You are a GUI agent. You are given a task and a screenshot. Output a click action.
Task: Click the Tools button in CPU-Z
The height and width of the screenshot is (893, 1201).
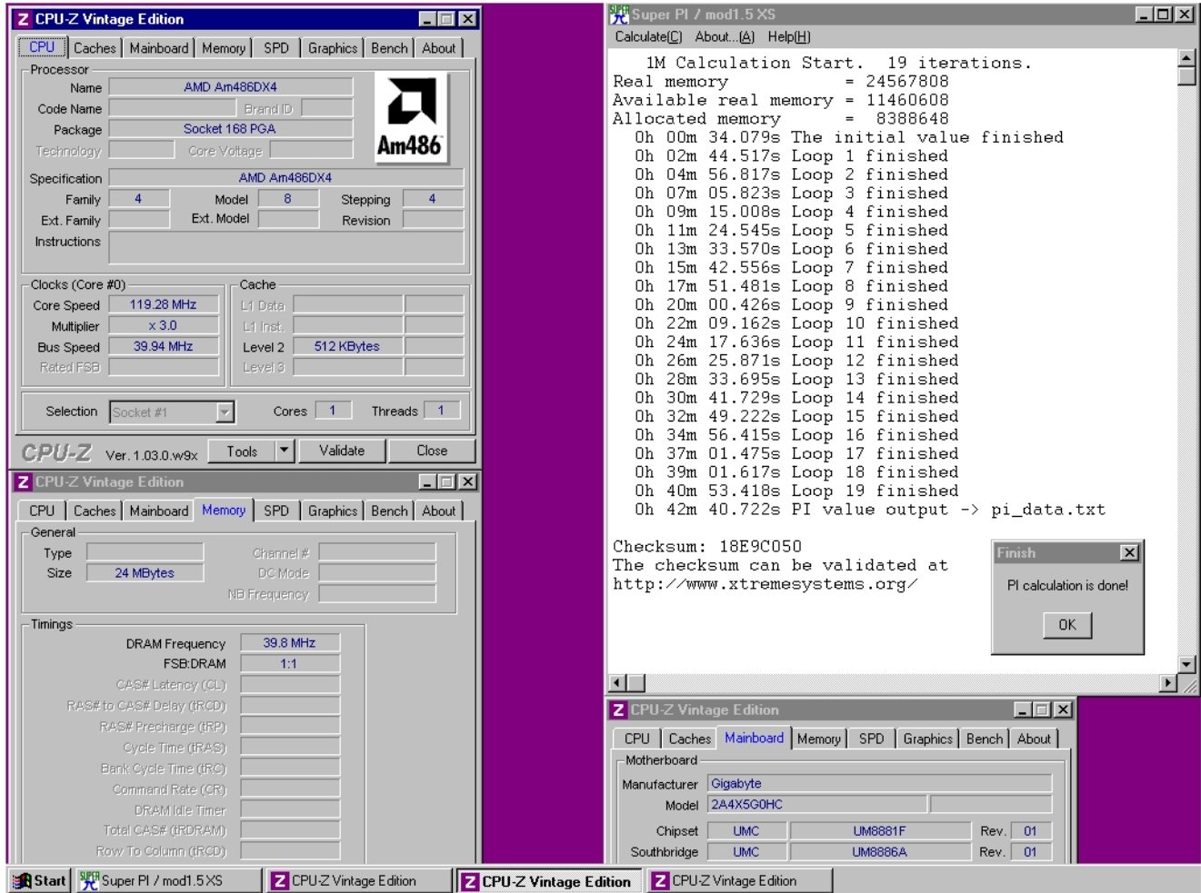coord(242,451)
